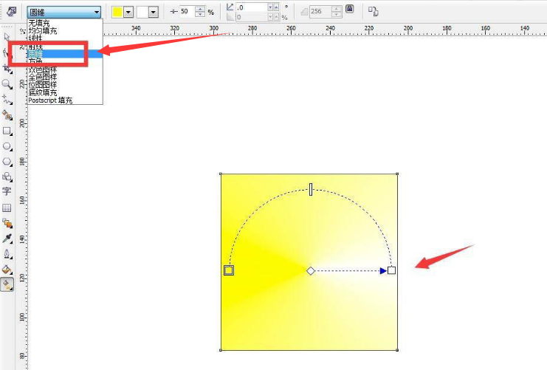Choose 位图图样 from the fill list
547x370 pixels.
coord(43,85)
